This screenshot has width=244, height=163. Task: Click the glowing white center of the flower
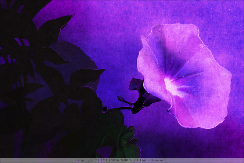point(171,85)
